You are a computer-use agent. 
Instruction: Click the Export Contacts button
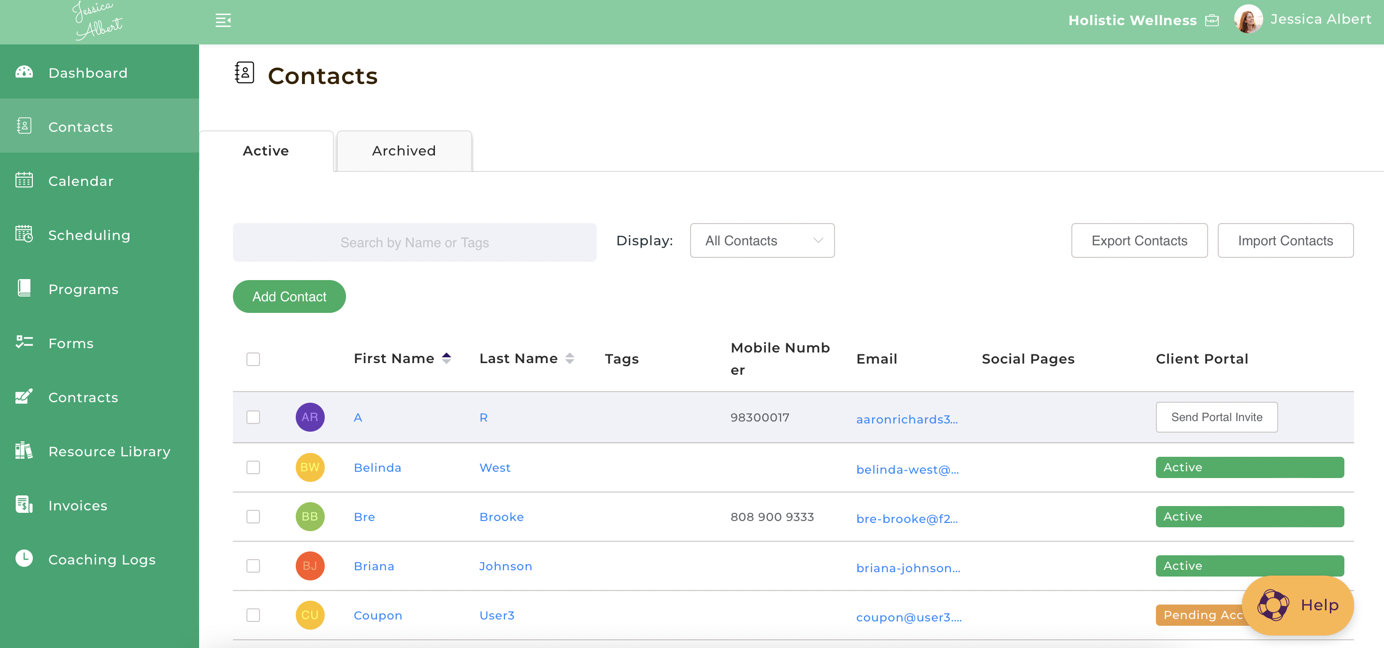[1139, 240]
